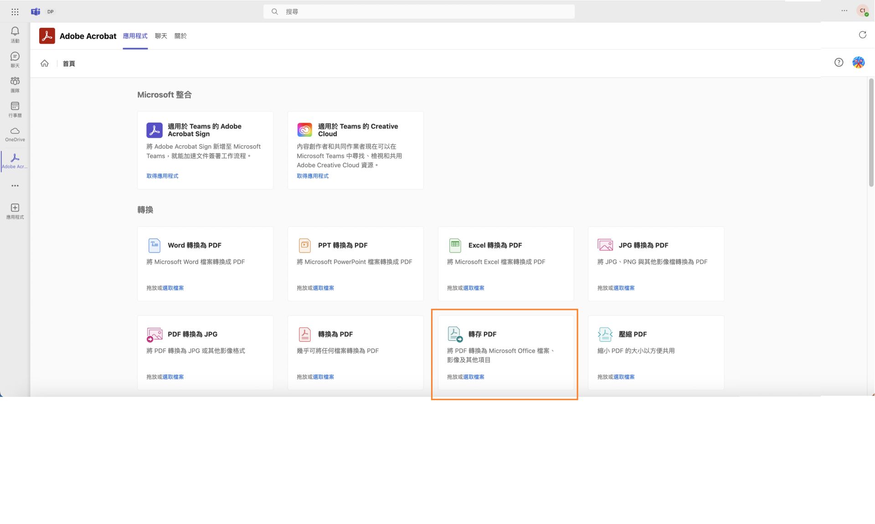Screen dimensions: 875x524
Task: Click the Microsoft Teams logo icon
Action: 36,12
